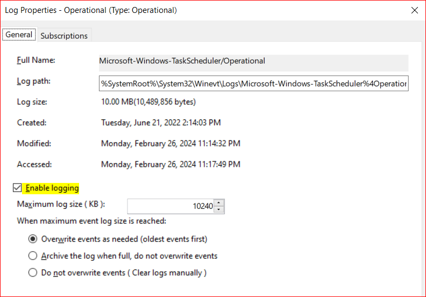Click the Log path label

(x=34, y=81)
